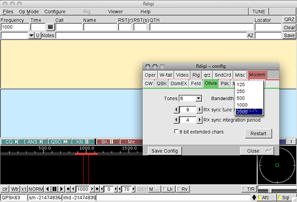The width and height of the screenshot is (297, 202).
Task: Click the QRZ lookup button
Action: (x=289, y=19)
